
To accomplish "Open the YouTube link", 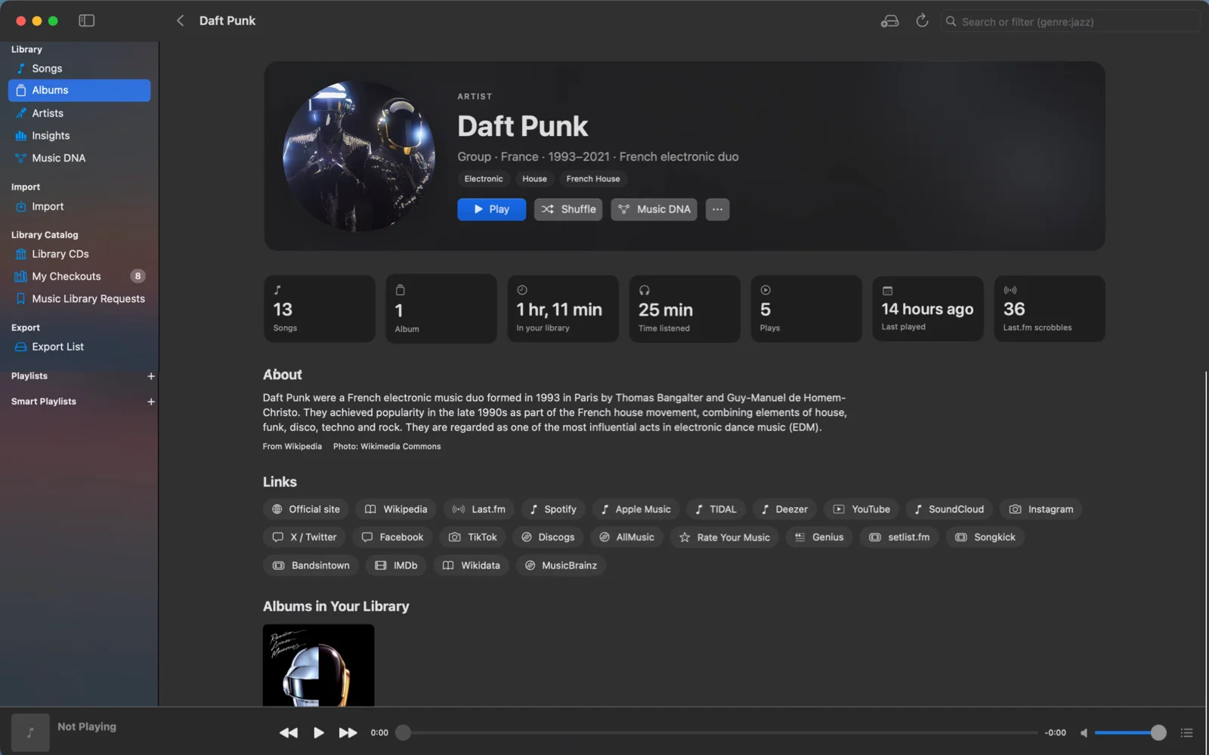I will click(x=861, y=509).
